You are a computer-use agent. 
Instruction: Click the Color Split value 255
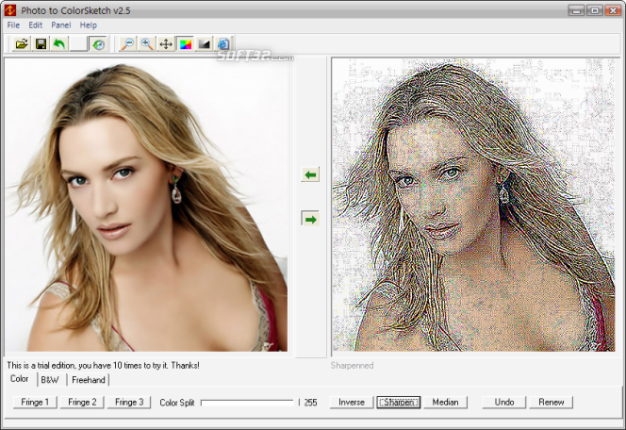click(x=310, y=403)
